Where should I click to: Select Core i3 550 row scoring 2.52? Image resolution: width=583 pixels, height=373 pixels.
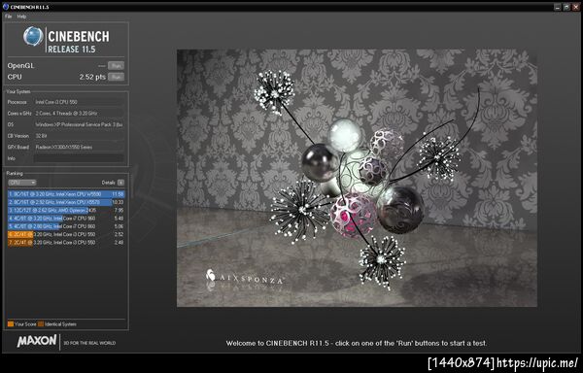66,234
